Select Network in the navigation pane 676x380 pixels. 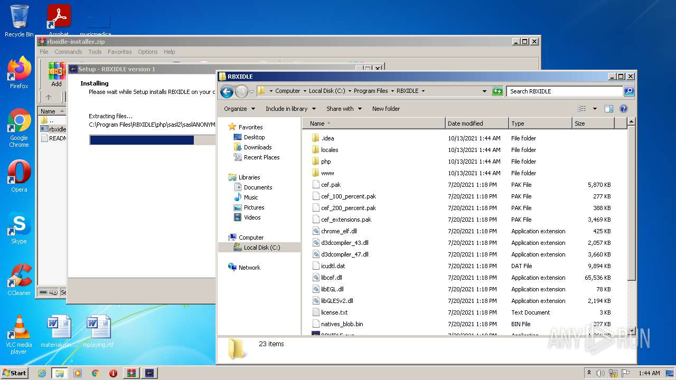coord(249,268)
